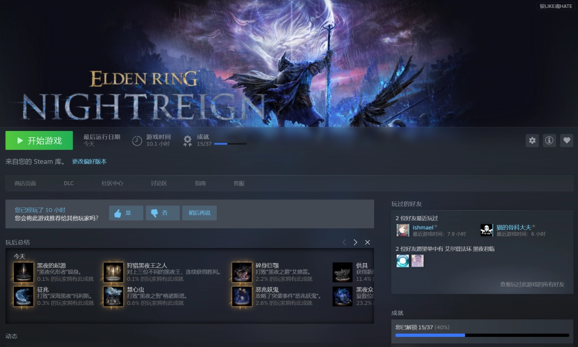Click the 10.1 小时 playtime value
This screenshot has height=347, width=578.
pyautogui.click(x=158, y=144)
